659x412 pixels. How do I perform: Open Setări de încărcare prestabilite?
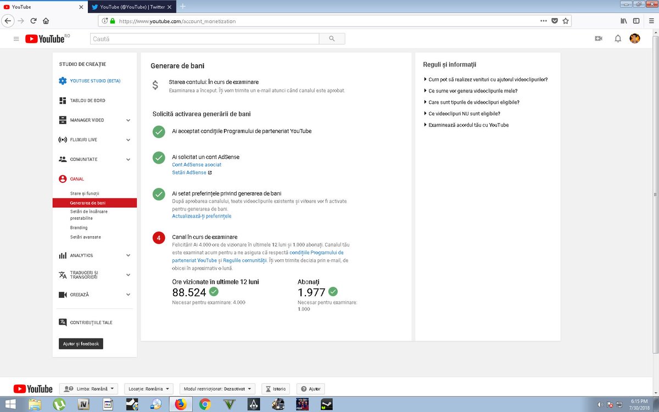[x=89, y=215]
